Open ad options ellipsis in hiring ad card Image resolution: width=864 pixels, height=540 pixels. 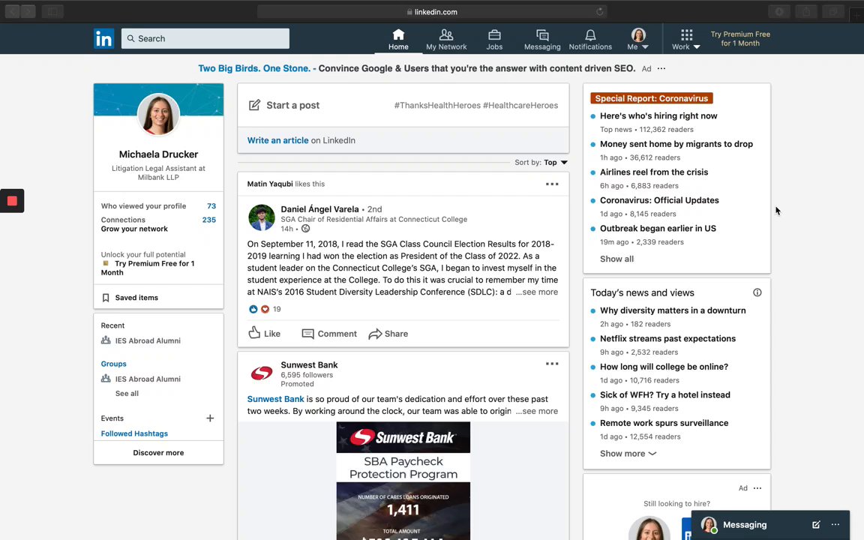[x=757, y=488]
